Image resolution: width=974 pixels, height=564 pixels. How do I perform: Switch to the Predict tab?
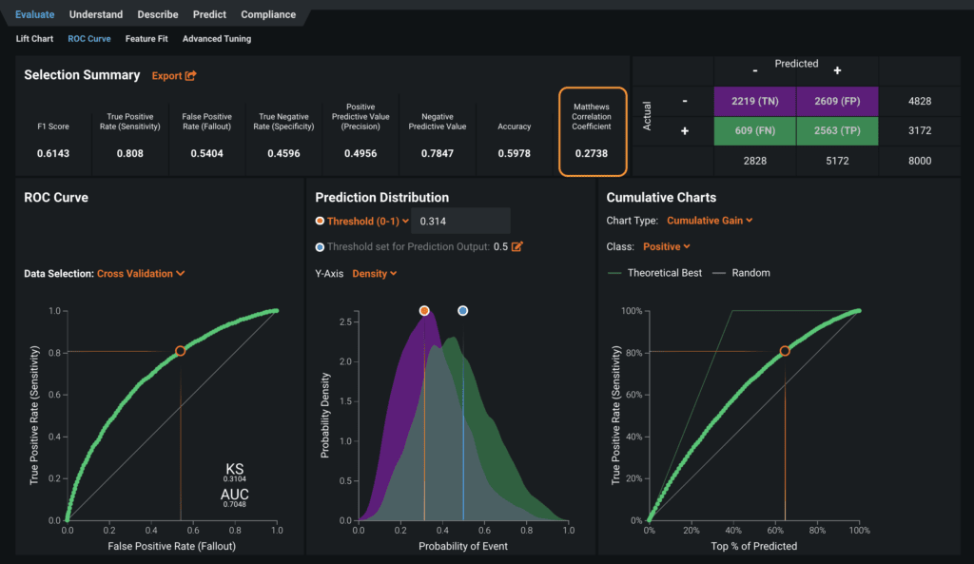point(209,14)
